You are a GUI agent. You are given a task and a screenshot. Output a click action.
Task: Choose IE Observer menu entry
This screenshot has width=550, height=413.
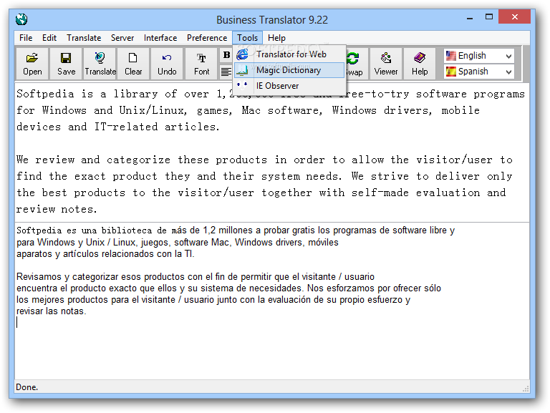coord(289,86)
